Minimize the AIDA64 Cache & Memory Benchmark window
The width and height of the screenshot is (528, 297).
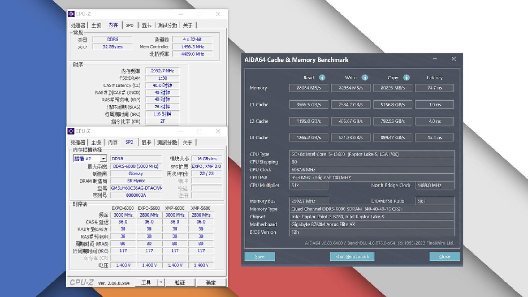[435, 59]
